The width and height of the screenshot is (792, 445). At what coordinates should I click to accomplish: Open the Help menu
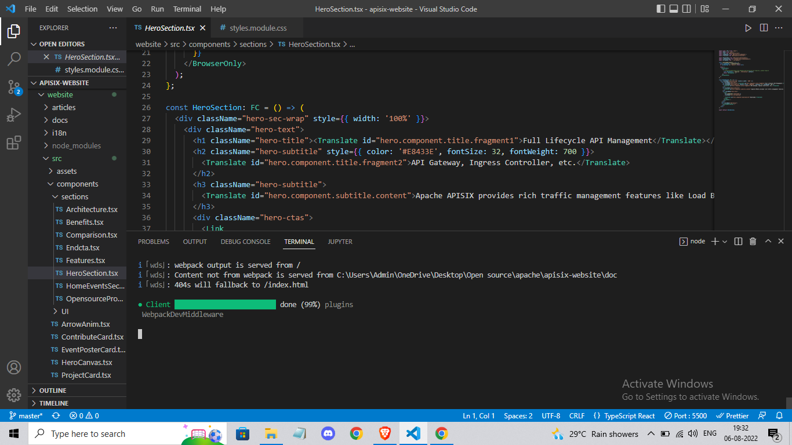(218, 9)
